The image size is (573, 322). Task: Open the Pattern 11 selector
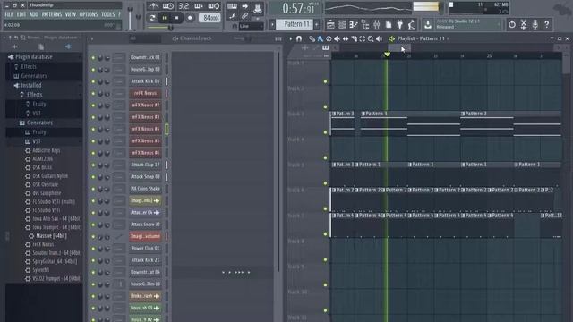pos(294,24)
